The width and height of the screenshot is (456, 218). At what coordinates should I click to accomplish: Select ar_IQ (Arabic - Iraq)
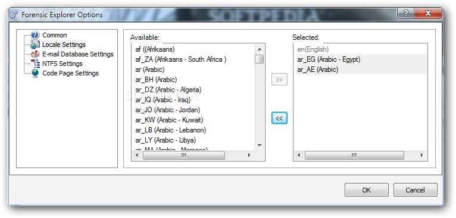point(163,100)
